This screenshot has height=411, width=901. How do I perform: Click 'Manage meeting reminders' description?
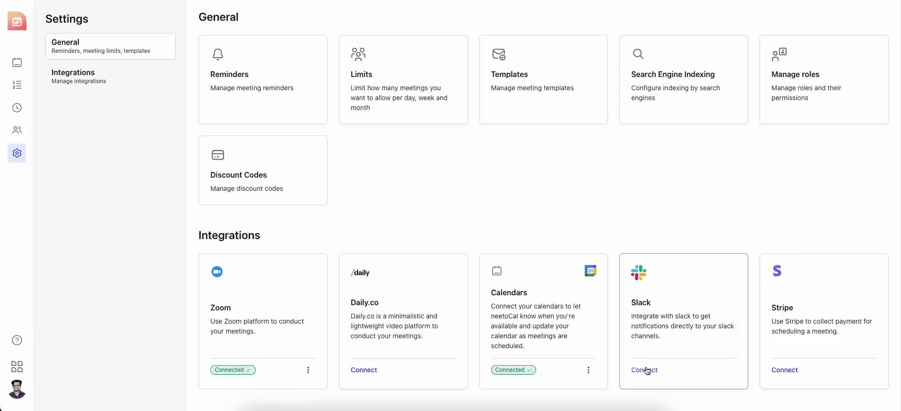[x=251, y=88]
